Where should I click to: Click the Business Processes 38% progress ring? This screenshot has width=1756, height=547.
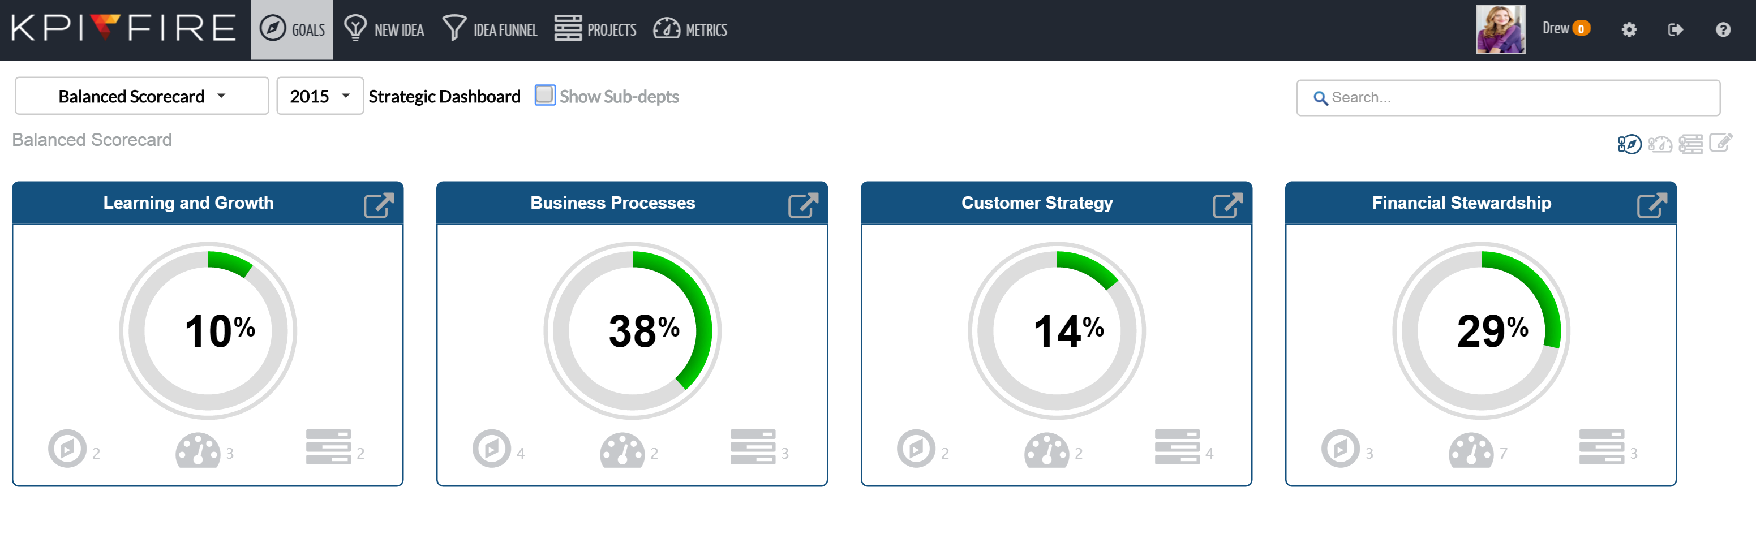(632, 331)
